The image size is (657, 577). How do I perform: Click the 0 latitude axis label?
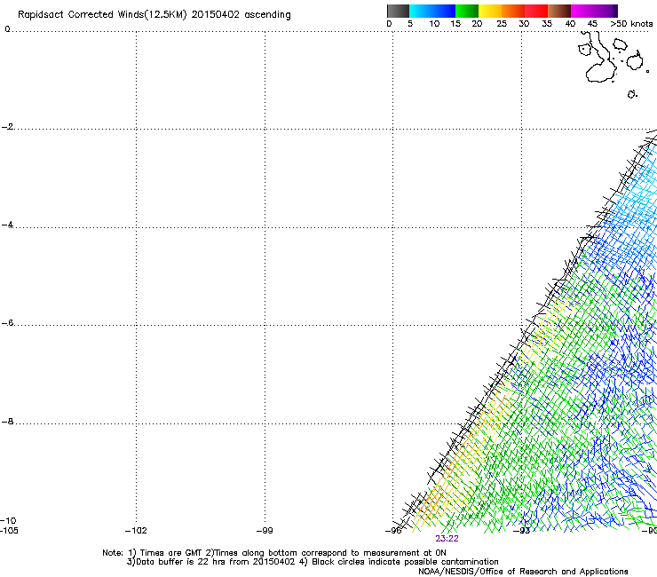coord(7,29)
